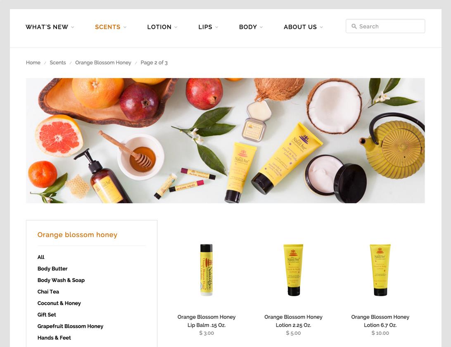The width and height of the screenshot is (451, 347).
Task: Click the search magnifier icon
Action: (x=354, y=26)
